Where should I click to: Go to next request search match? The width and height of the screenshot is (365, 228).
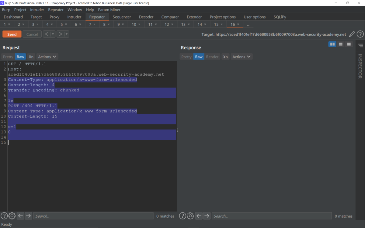(28, 216)
